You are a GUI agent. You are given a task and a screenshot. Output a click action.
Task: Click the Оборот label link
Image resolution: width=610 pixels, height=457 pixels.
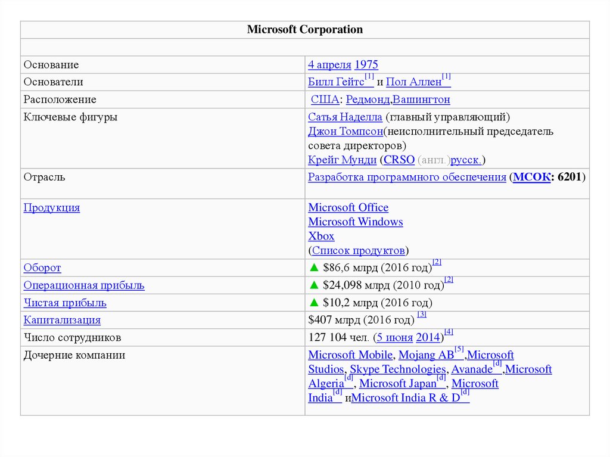pos(42,268)
